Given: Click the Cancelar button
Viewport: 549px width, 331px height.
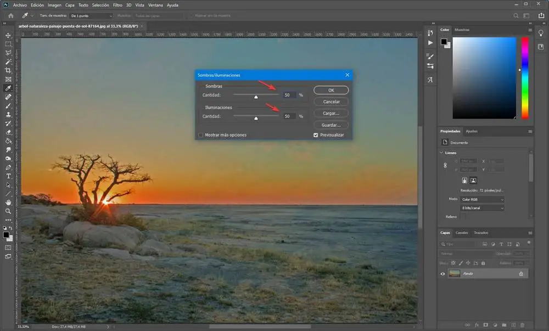Looking at the screenshot, I should click(x=331, y=102).
